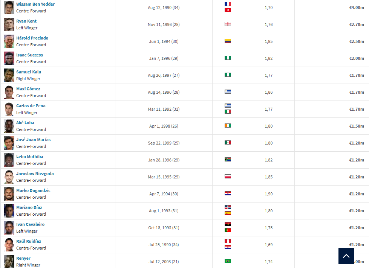Click Samuel Kalu's portrait thumbnail
Viewport: 369px width, 268px height.
pyautogui.click(x=9, y=75)
